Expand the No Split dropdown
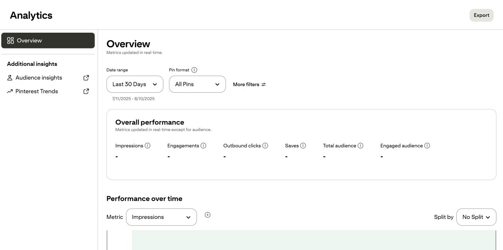The width and height of the screenshot is (503, 250). click(476, 217)
